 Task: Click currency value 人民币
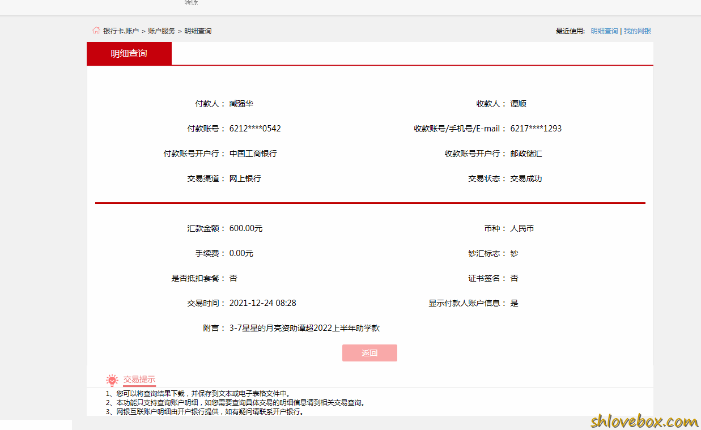point(522,228)
